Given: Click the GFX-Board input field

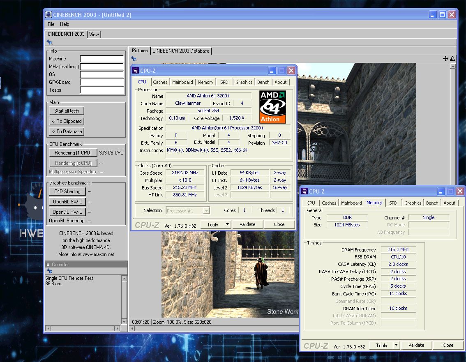Looking at the screenshot, I should [102, 82].
